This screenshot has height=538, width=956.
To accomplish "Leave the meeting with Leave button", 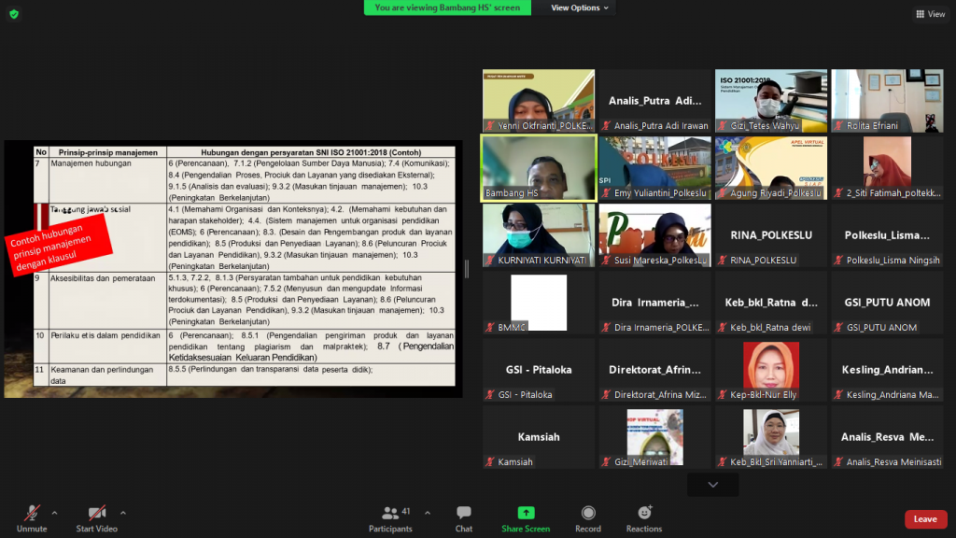I will click(x=924, y=519).
